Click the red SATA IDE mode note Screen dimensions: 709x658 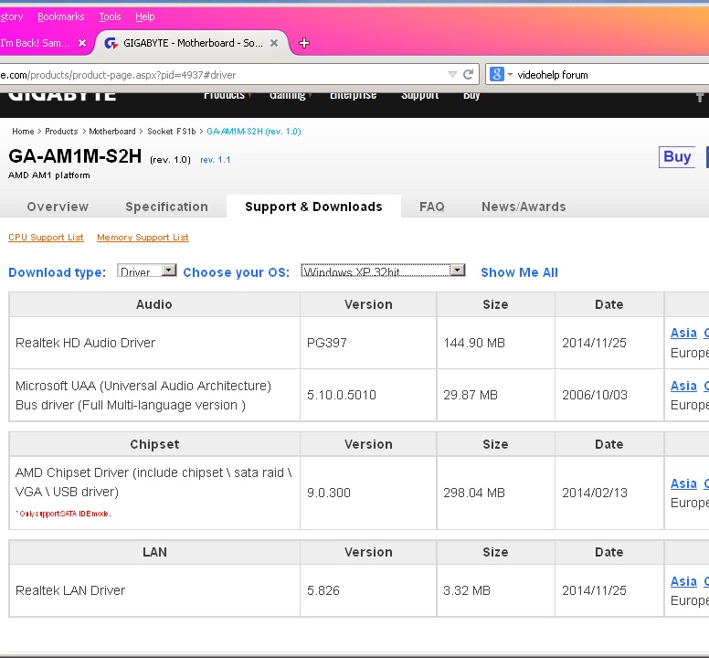[63, 514]
